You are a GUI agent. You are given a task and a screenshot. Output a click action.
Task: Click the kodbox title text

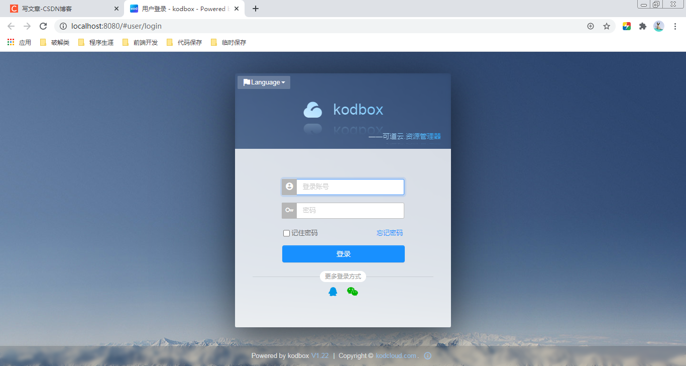point(358,110)
